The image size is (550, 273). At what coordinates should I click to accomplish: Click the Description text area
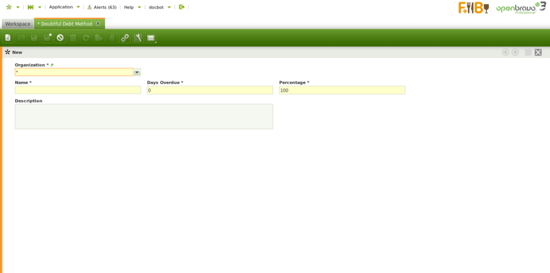[x=144, y=116]
